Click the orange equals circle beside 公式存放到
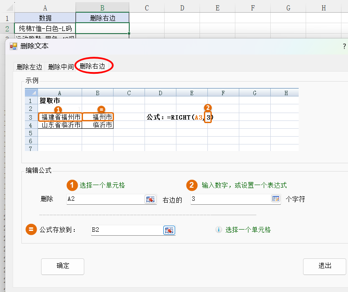348x292 pixels. pyautogui.click(x=31, y=230)
